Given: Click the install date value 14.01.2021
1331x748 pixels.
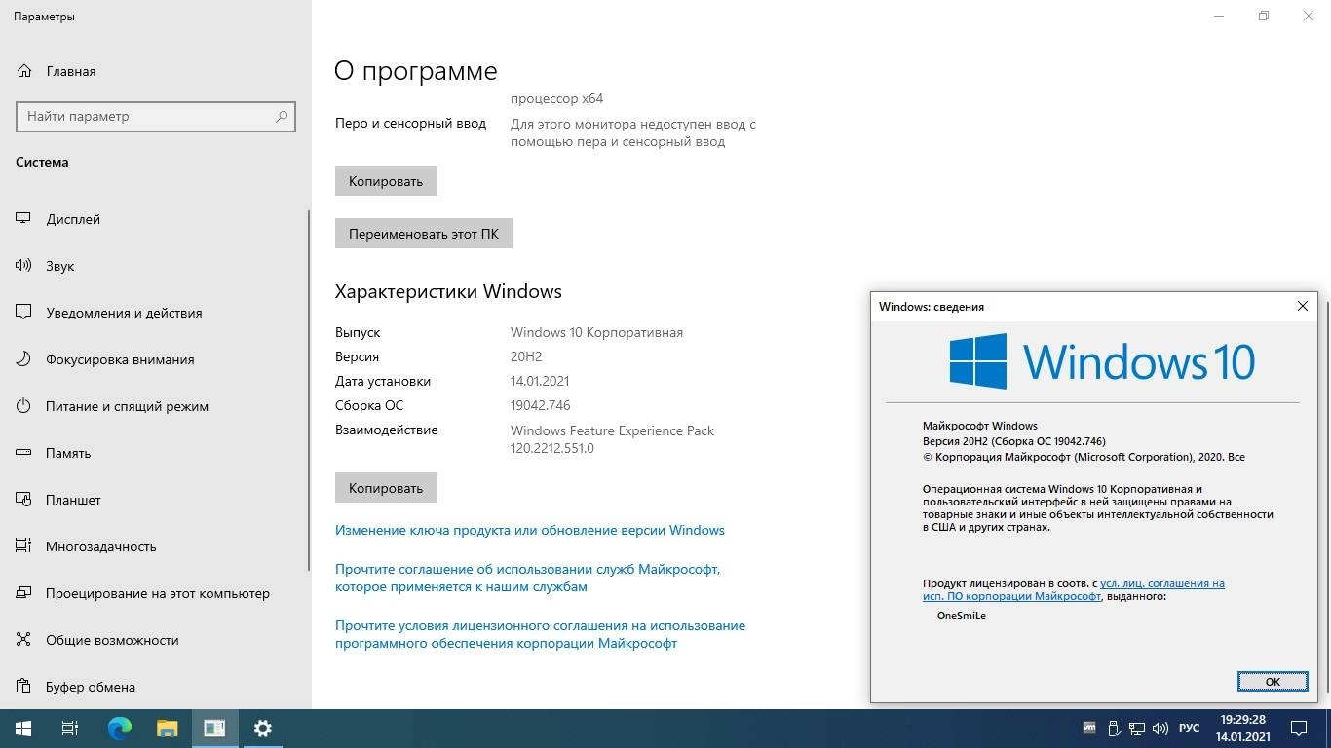Looking at the screenshot, I should pyautogui.click(x=540, y=381).
